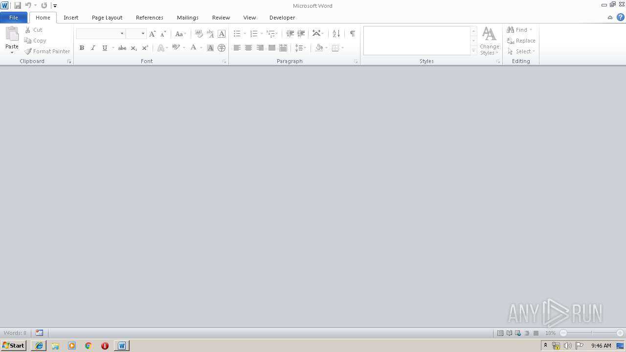626x352 pixels.
Task: Click the Enclose Characters icon
Action: point(222,48)
